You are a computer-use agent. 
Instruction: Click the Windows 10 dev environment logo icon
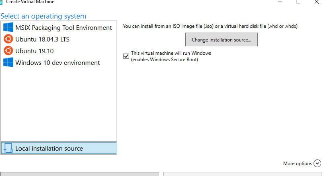coord(8,62)
